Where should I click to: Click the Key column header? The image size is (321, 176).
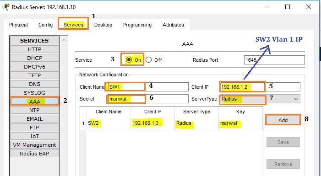240,112
